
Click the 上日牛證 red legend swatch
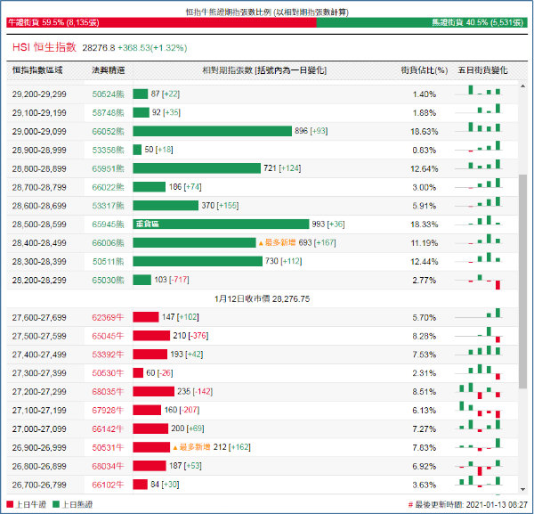tap(10, 504)
